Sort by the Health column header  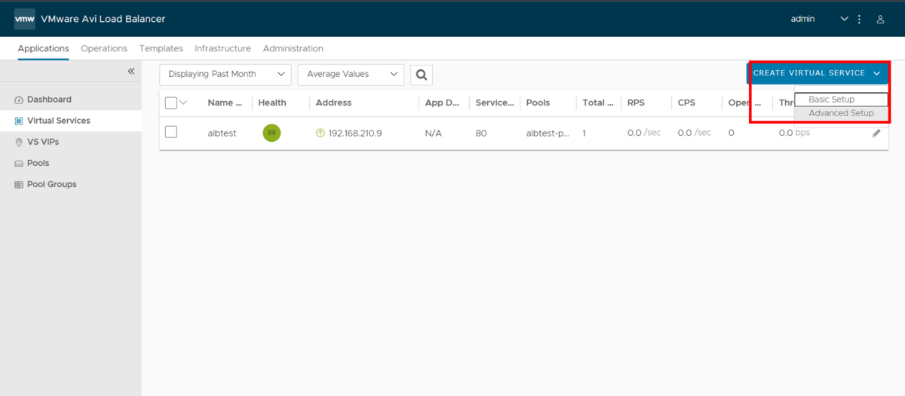tap(272, 103)
